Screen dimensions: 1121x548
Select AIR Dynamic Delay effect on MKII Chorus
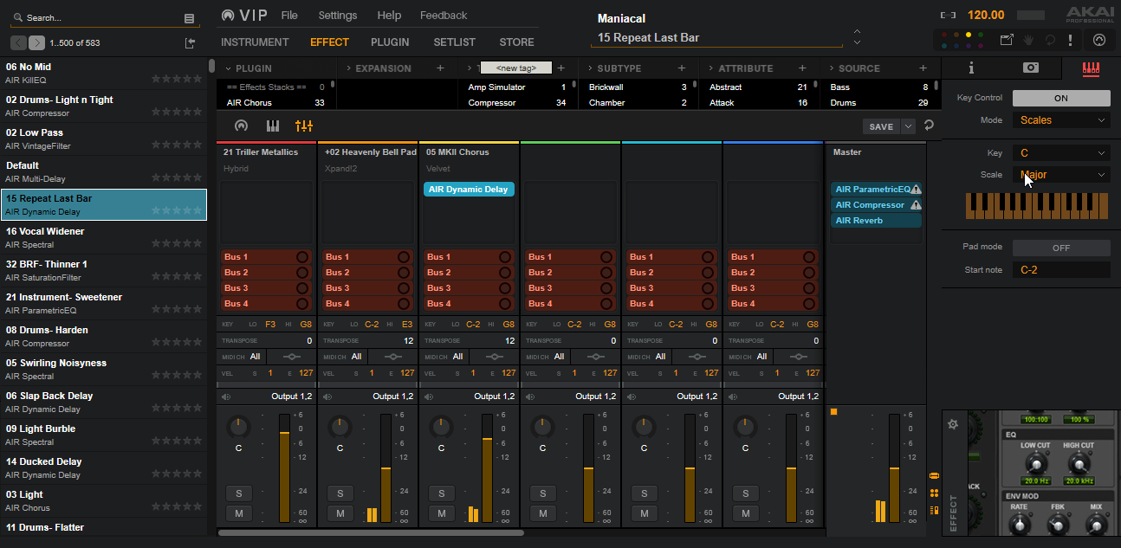tap(469, 190)
